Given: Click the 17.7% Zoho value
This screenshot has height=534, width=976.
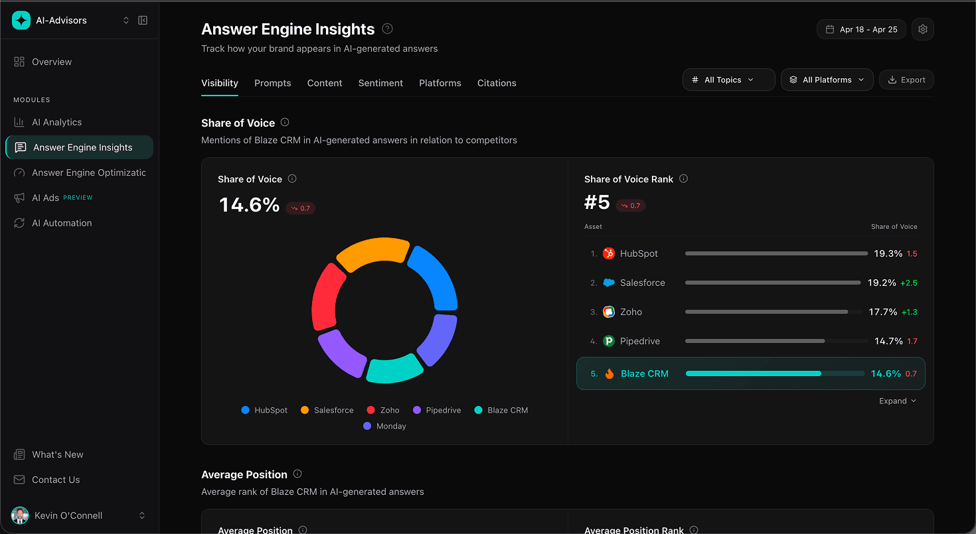Looking at the screenshot, I should 883,312.
